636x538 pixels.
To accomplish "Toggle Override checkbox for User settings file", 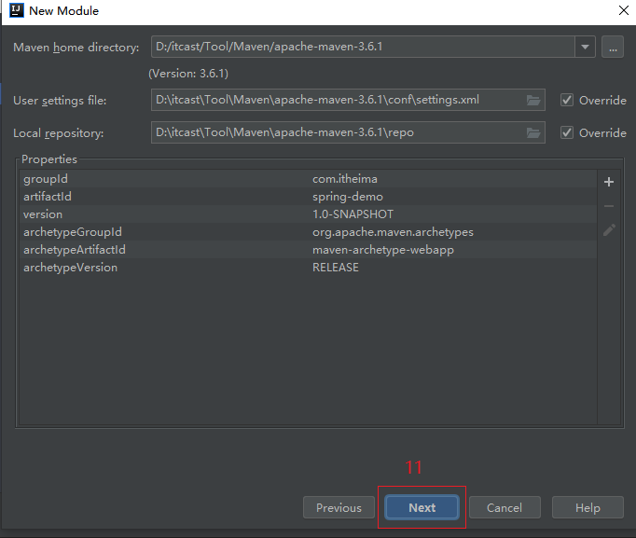I will click(566, 100).
